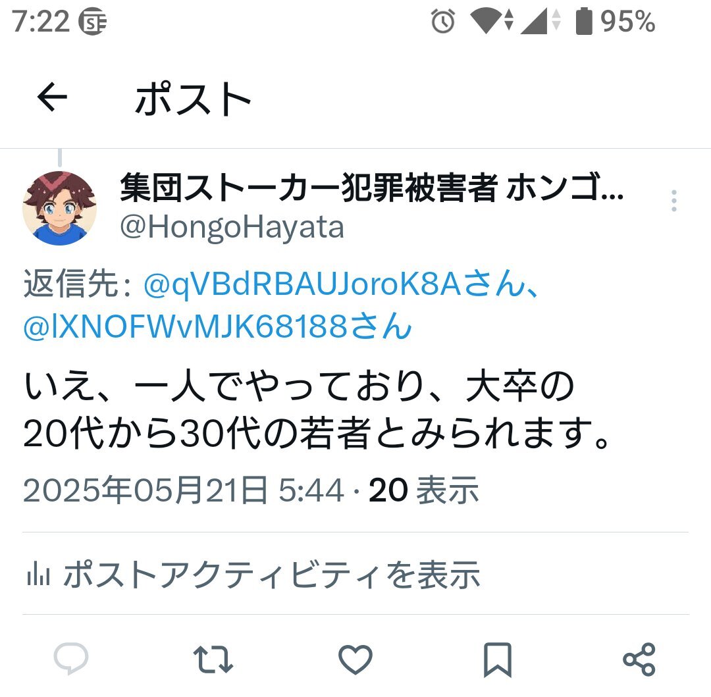Open the reply speech bubble icon
Screen dimensions: 711x697
(70, 658)
